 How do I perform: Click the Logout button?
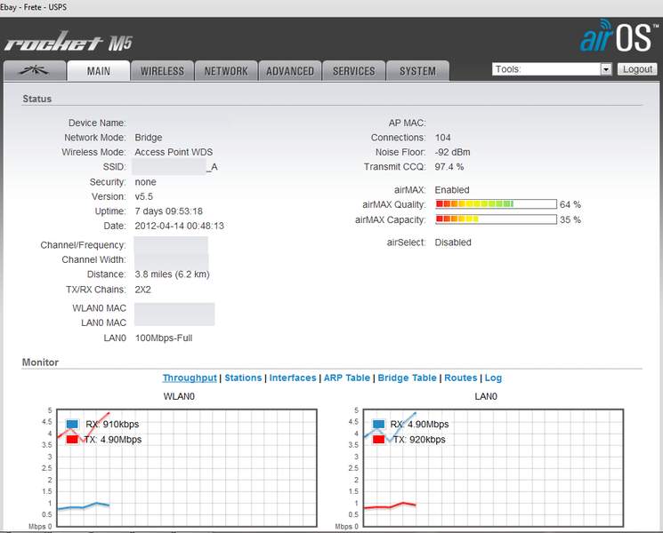637,69
